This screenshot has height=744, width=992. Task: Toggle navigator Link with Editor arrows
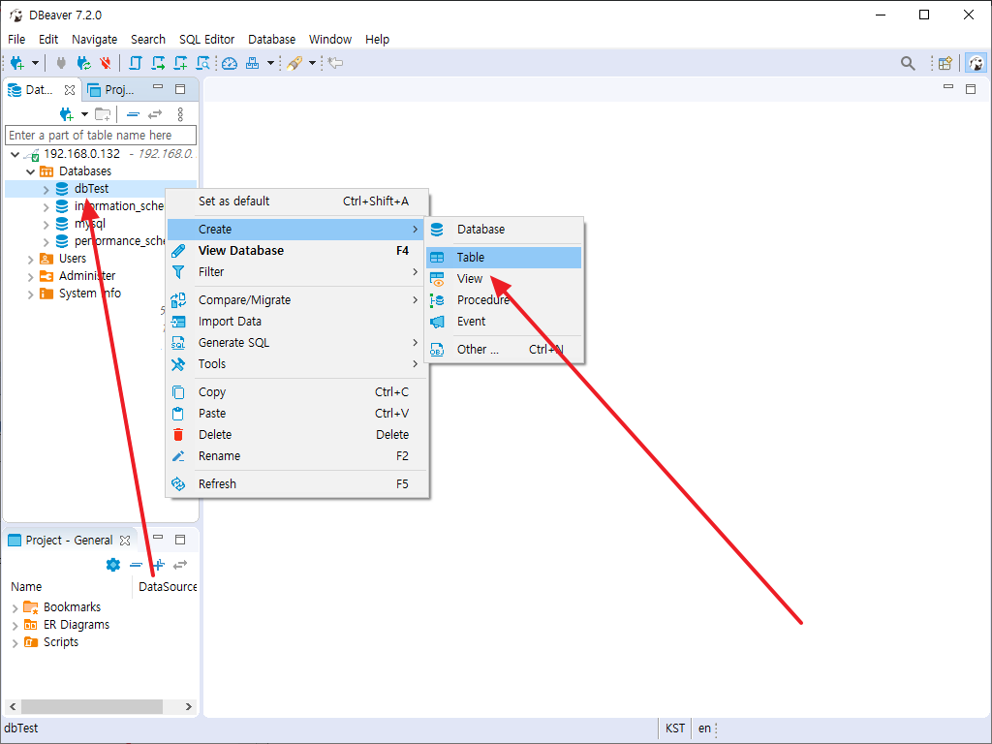(x=155, y=114)
